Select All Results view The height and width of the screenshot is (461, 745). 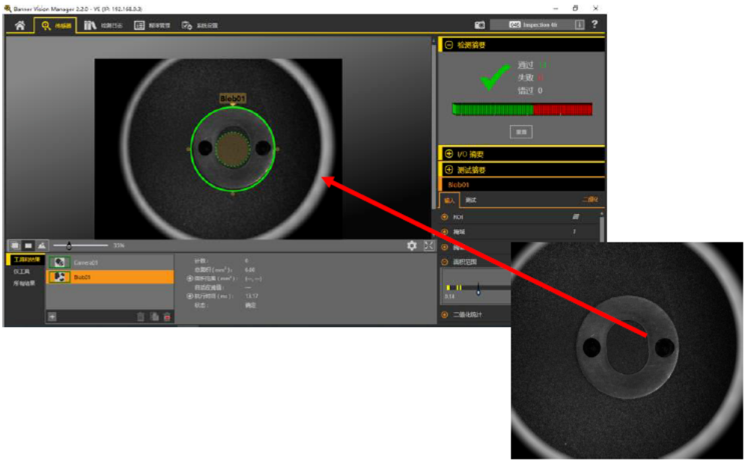pos(24,284)
